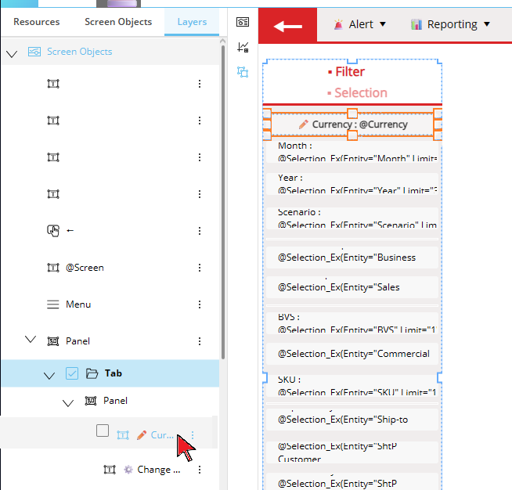Click the pencil icon on Cur... layer

[142, 435]
